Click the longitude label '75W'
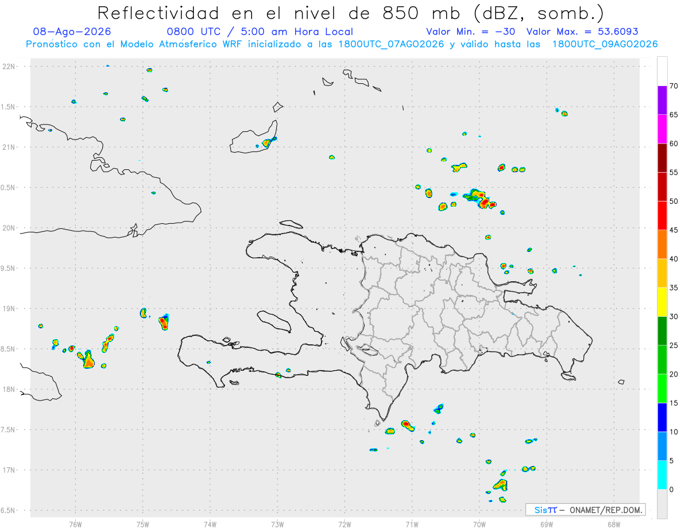This screenshot has width=689, height=532. pyautogui.click(x=143, y=524)
